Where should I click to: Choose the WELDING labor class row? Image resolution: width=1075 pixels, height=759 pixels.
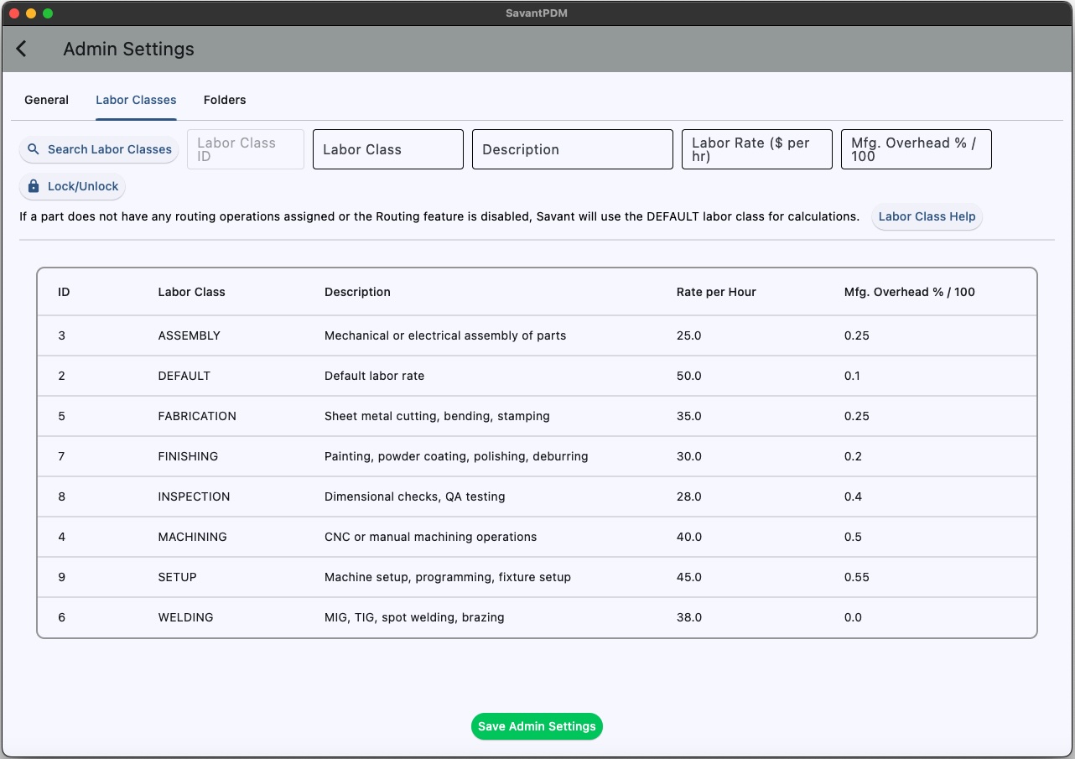click(x=537, y=617)
